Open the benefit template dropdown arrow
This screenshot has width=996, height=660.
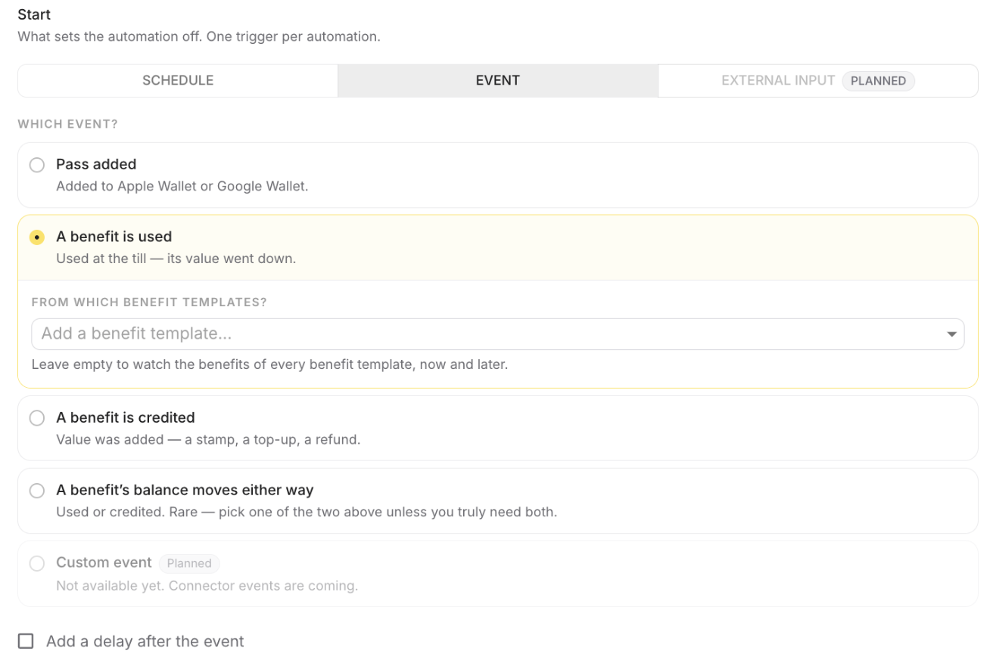point(952,334)
